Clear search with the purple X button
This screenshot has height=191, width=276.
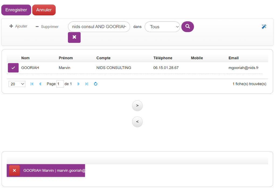(74, 37)
